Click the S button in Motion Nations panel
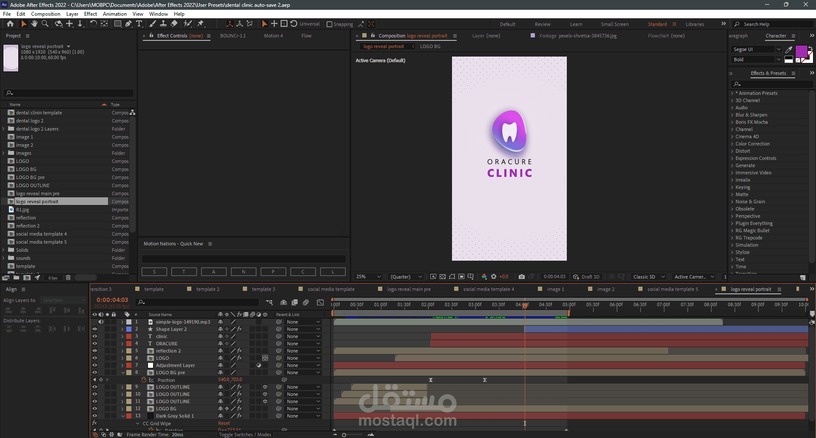 154,272
